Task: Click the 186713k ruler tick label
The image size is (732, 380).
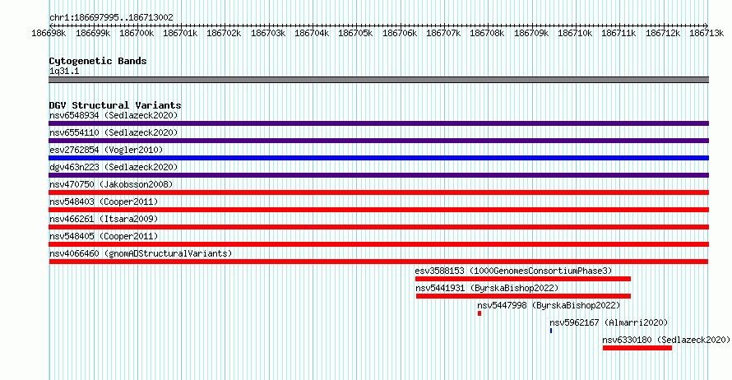Action: (x=707, y=33)
